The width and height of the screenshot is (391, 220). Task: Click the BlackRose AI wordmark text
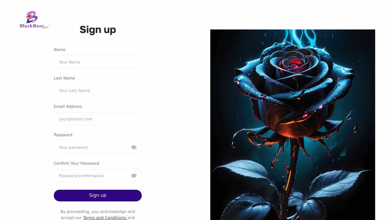(x=35, y=26)
